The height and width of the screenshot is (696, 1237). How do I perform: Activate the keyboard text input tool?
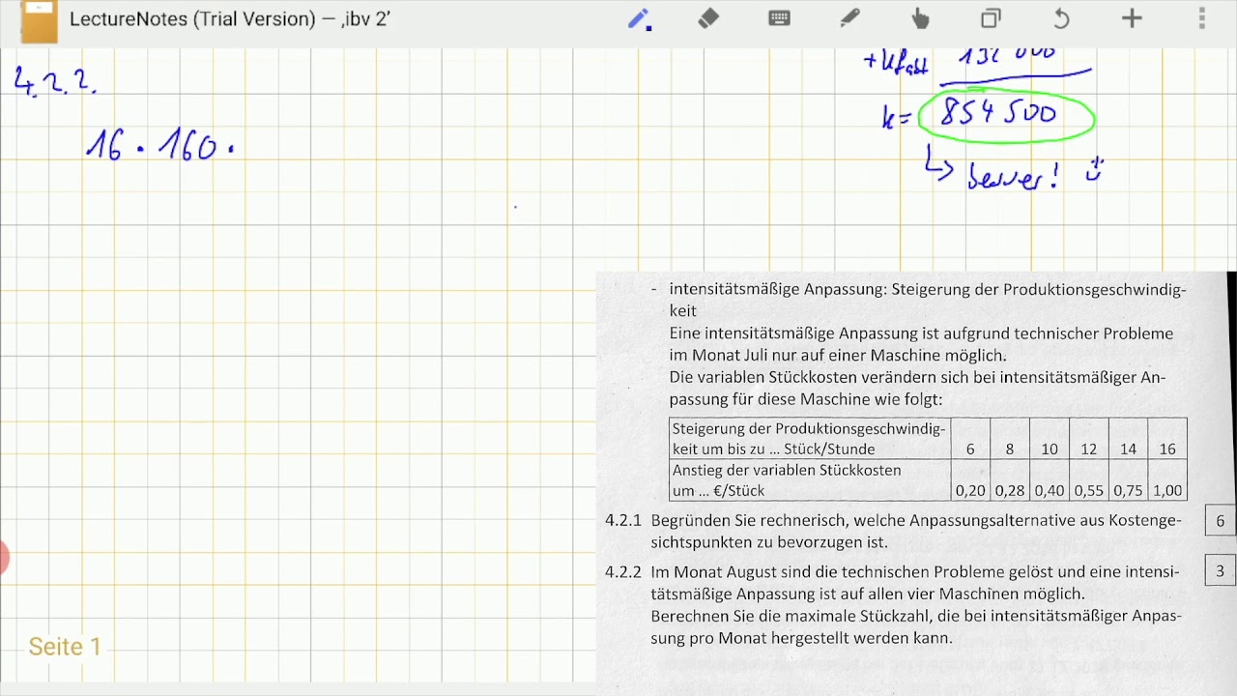click(779, 18)
